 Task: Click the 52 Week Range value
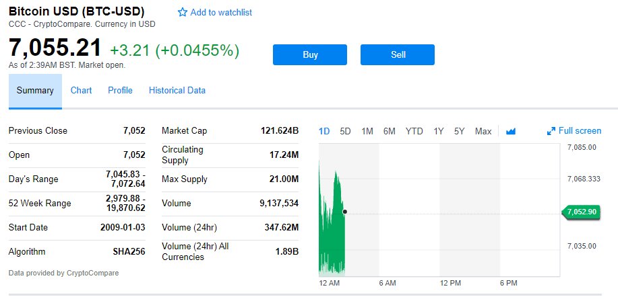click(125, 204)
